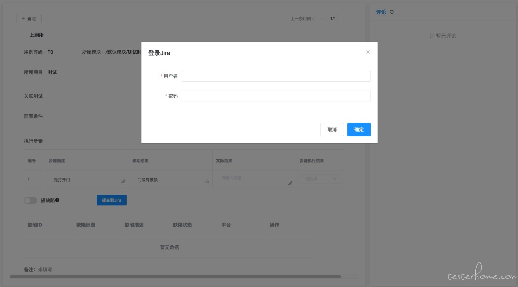Open the 步骤执行结果 请选择 dropdown
518x287 pixels.
(x=320, y=179)
